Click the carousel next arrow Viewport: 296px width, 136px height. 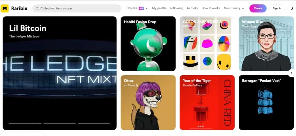(292, 73)
